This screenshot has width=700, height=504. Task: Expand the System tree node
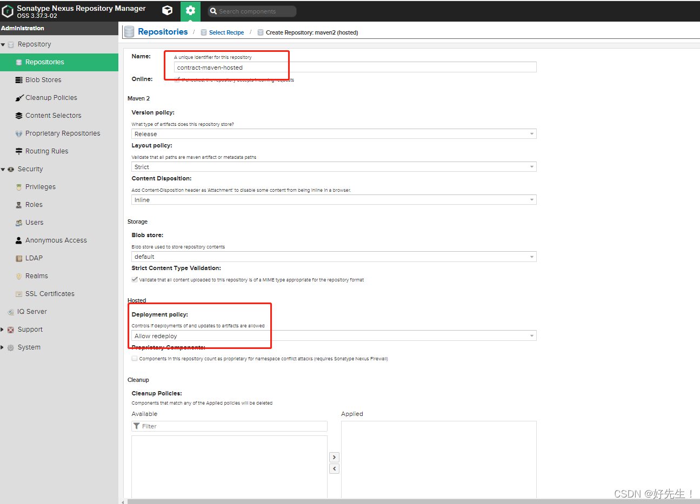[3, 347]
